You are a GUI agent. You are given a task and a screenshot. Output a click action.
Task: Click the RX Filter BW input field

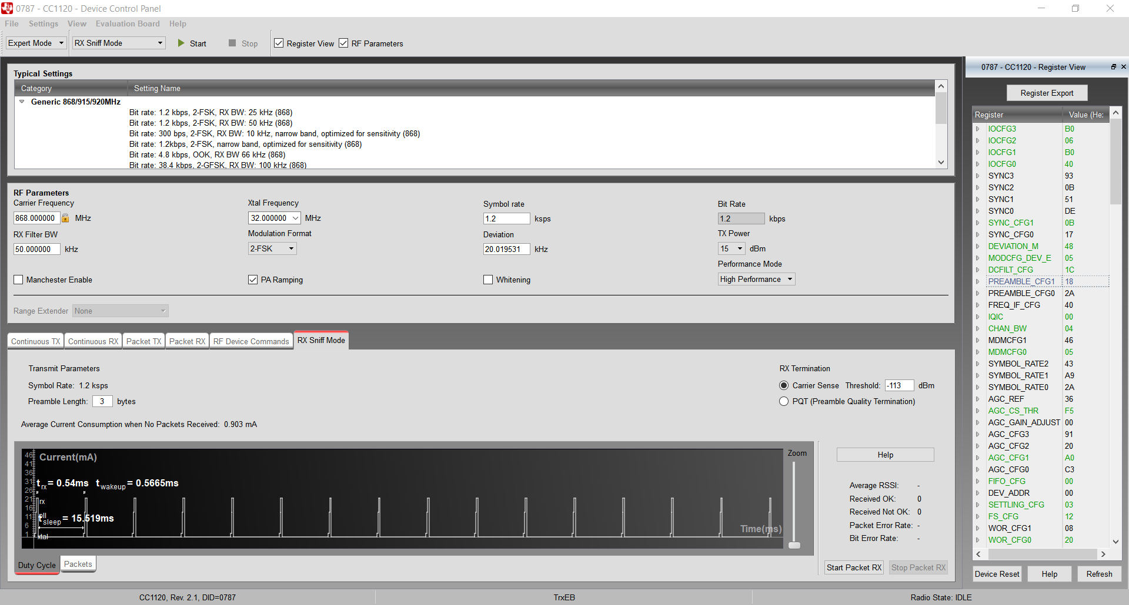click(36, 249)
